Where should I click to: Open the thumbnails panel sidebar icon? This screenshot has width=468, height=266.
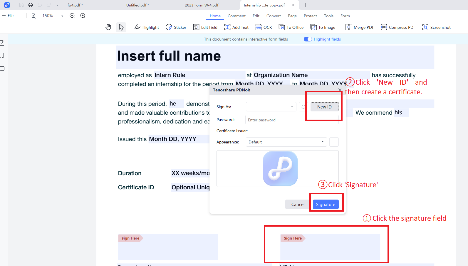(x=2, y=43)
